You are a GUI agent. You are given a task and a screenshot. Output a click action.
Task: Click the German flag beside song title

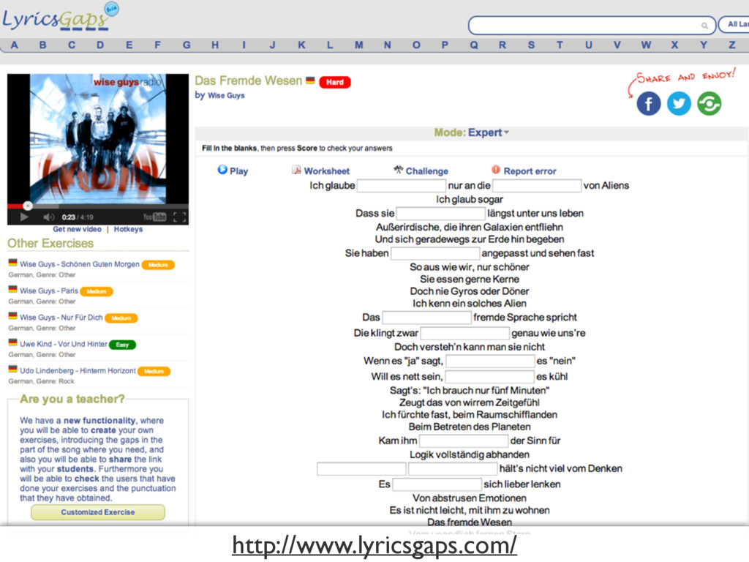point(310,80)
